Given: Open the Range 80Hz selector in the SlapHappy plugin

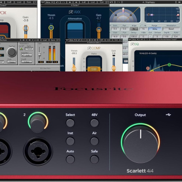Looking at the screenshot, I should coord(155,29).
